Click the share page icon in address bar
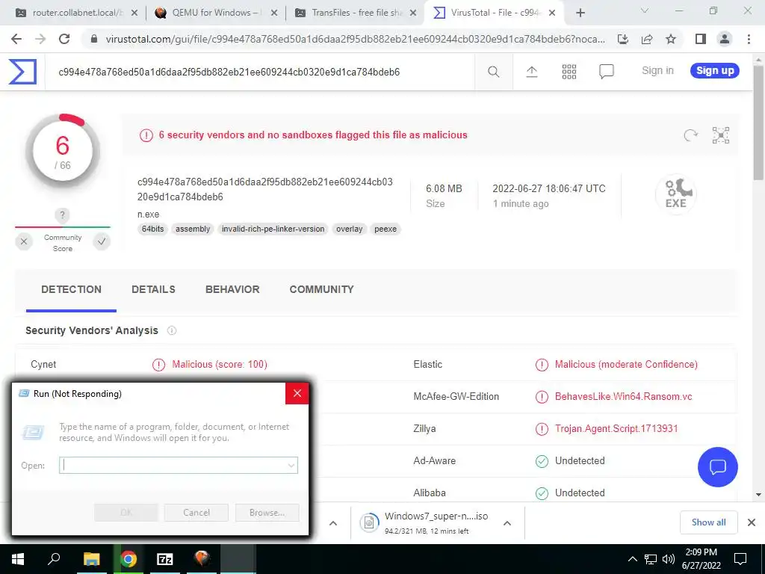 point(647,39)
